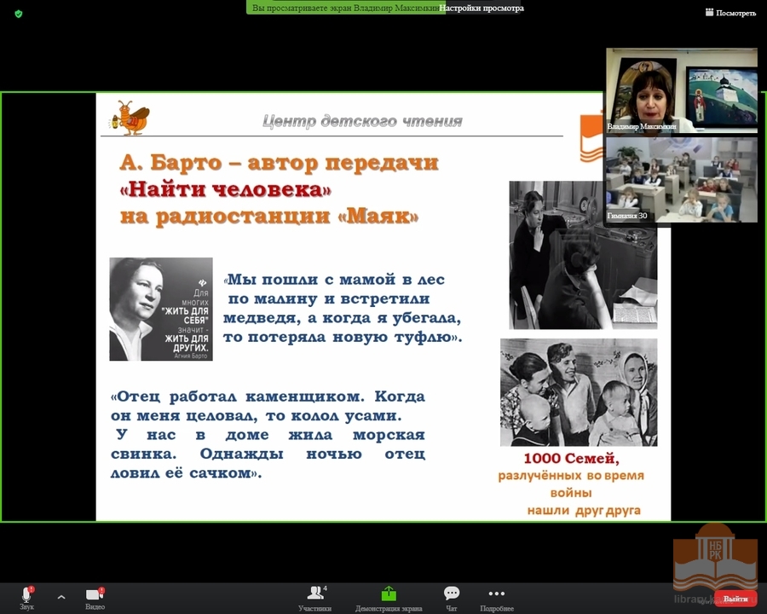This screenshot has width=767, height=614.
Task: Click the text 'Центр детского чтения'
Action: coord(362,121)
